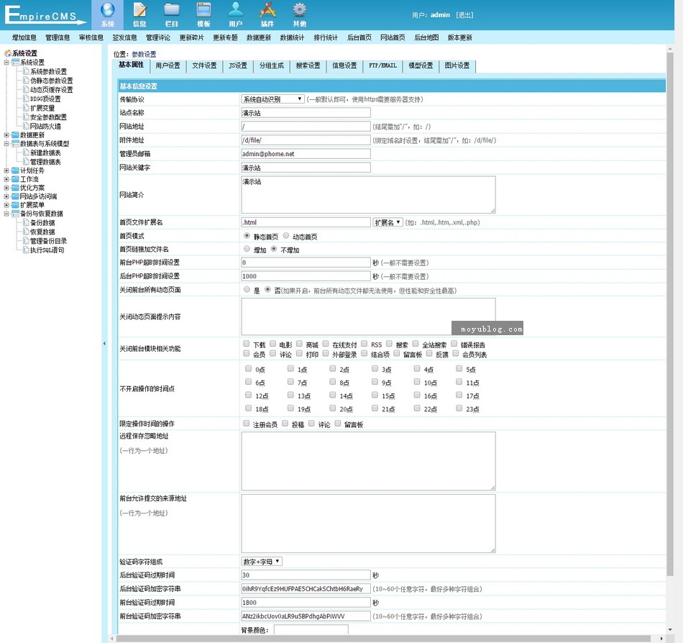This screenshot has width=683, height=643.
Task: Click the page icon beside 备份数据
Action: pyautogui.click(x=26, y=222)
